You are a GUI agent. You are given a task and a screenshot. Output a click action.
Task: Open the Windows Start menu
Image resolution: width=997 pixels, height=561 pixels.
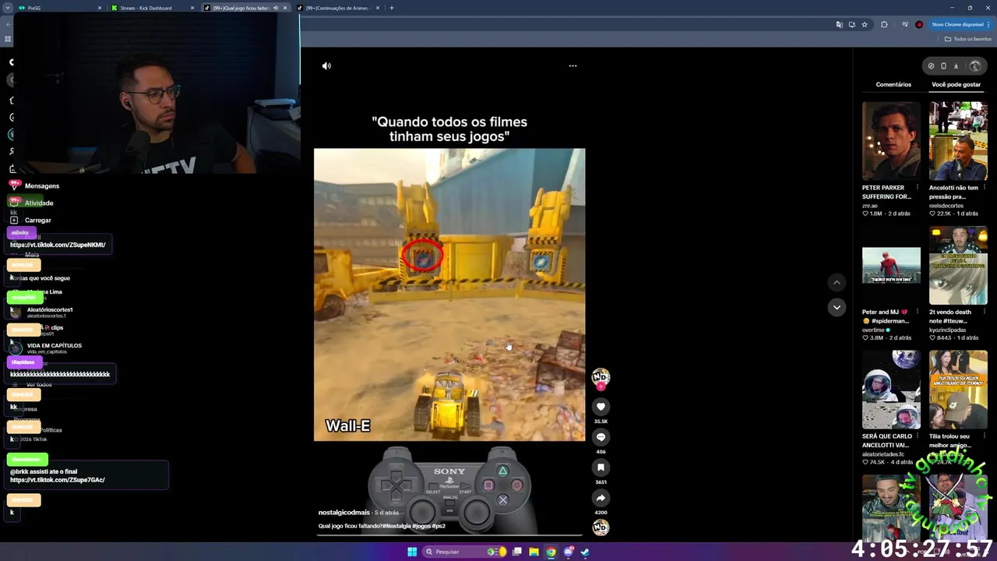tap(412, 552)
